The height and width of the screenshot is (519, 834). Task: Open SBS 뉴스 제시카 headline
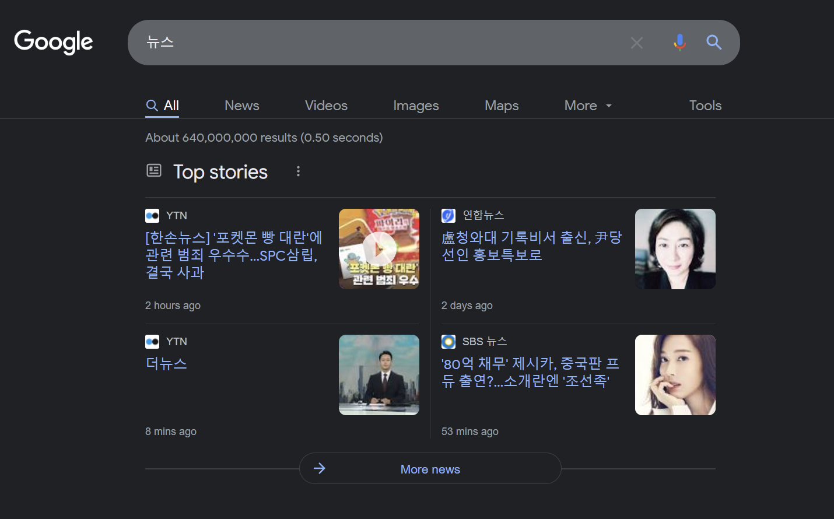[x=530, y=372]
